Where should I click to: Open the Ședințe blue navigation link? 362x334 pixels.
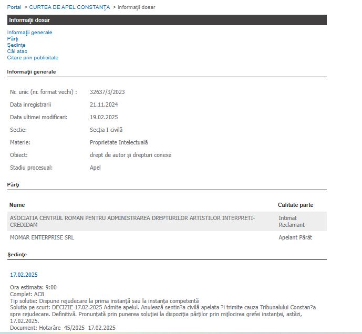[16, 45]
